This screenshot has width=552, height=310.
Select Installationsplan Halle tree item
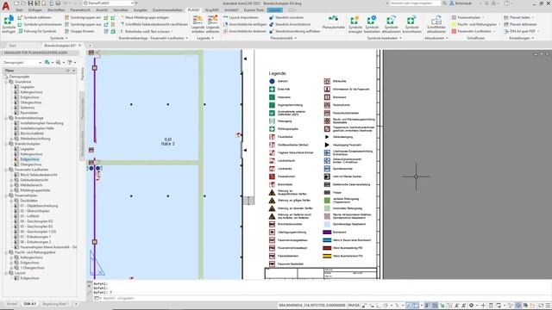(x=37, y=128)
